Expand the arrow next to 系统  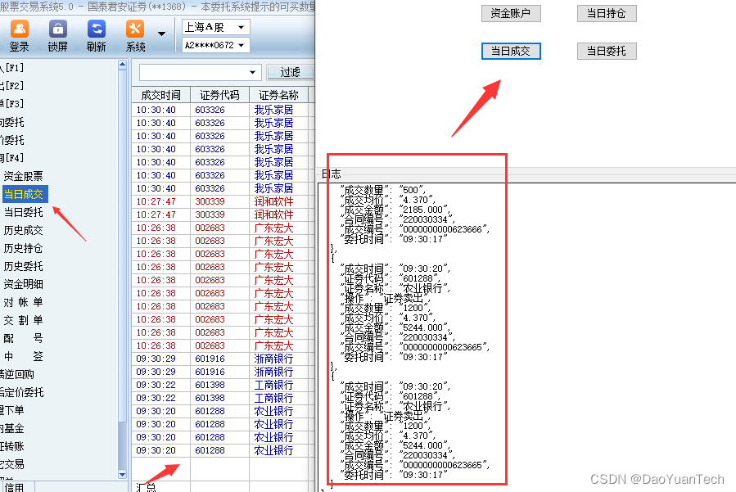tap(161, 34)
